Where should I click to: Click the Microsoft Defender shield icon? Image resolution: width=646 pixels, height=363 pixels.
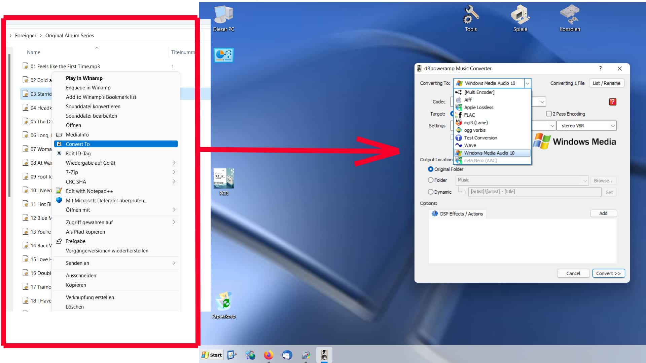click(59, 200)
